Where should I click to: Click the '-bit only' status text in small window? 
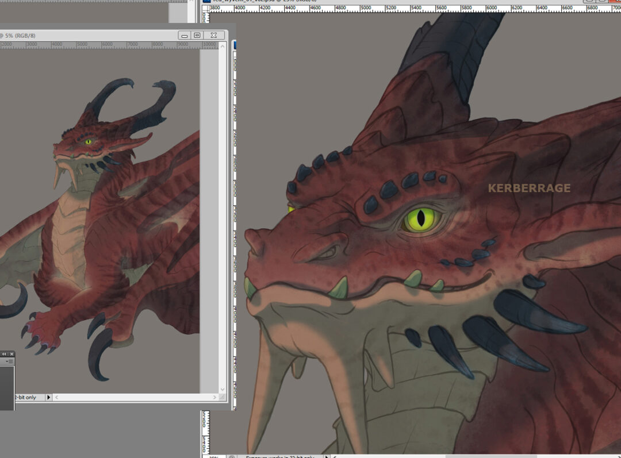26,397
